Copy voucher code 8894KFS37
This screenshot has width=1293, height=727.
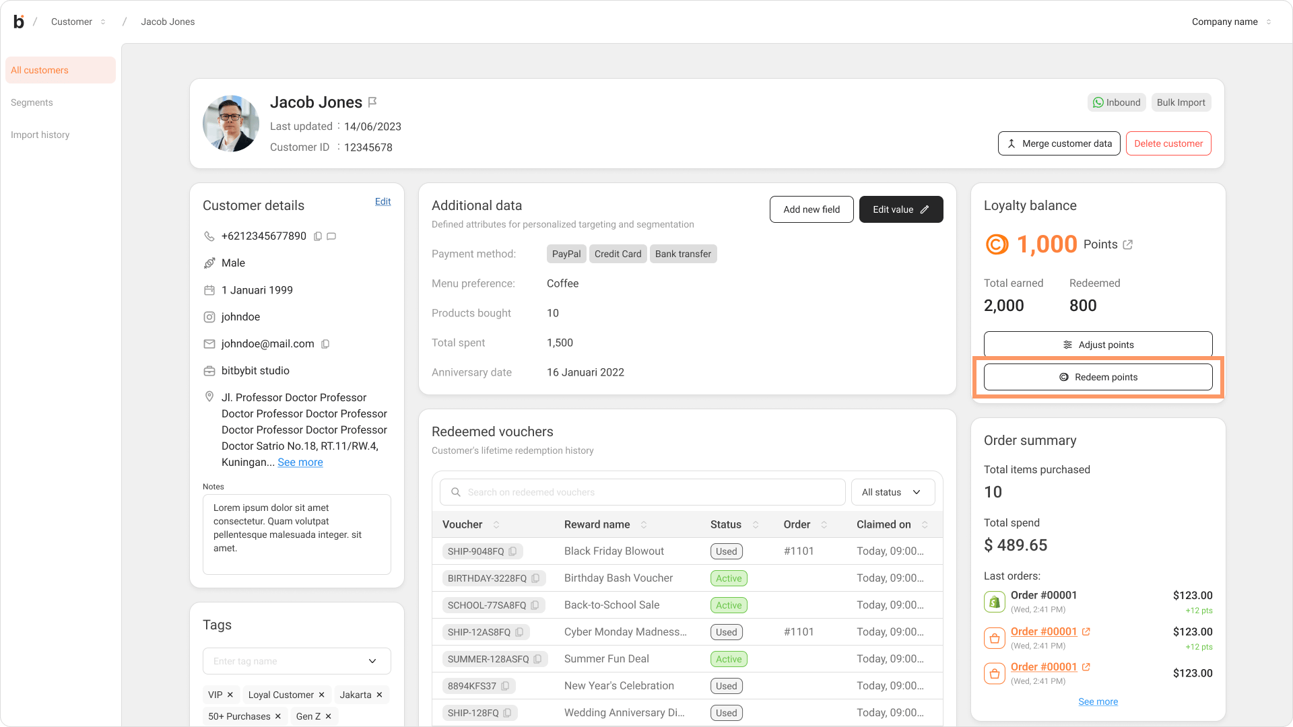click(x=505, y=686)
